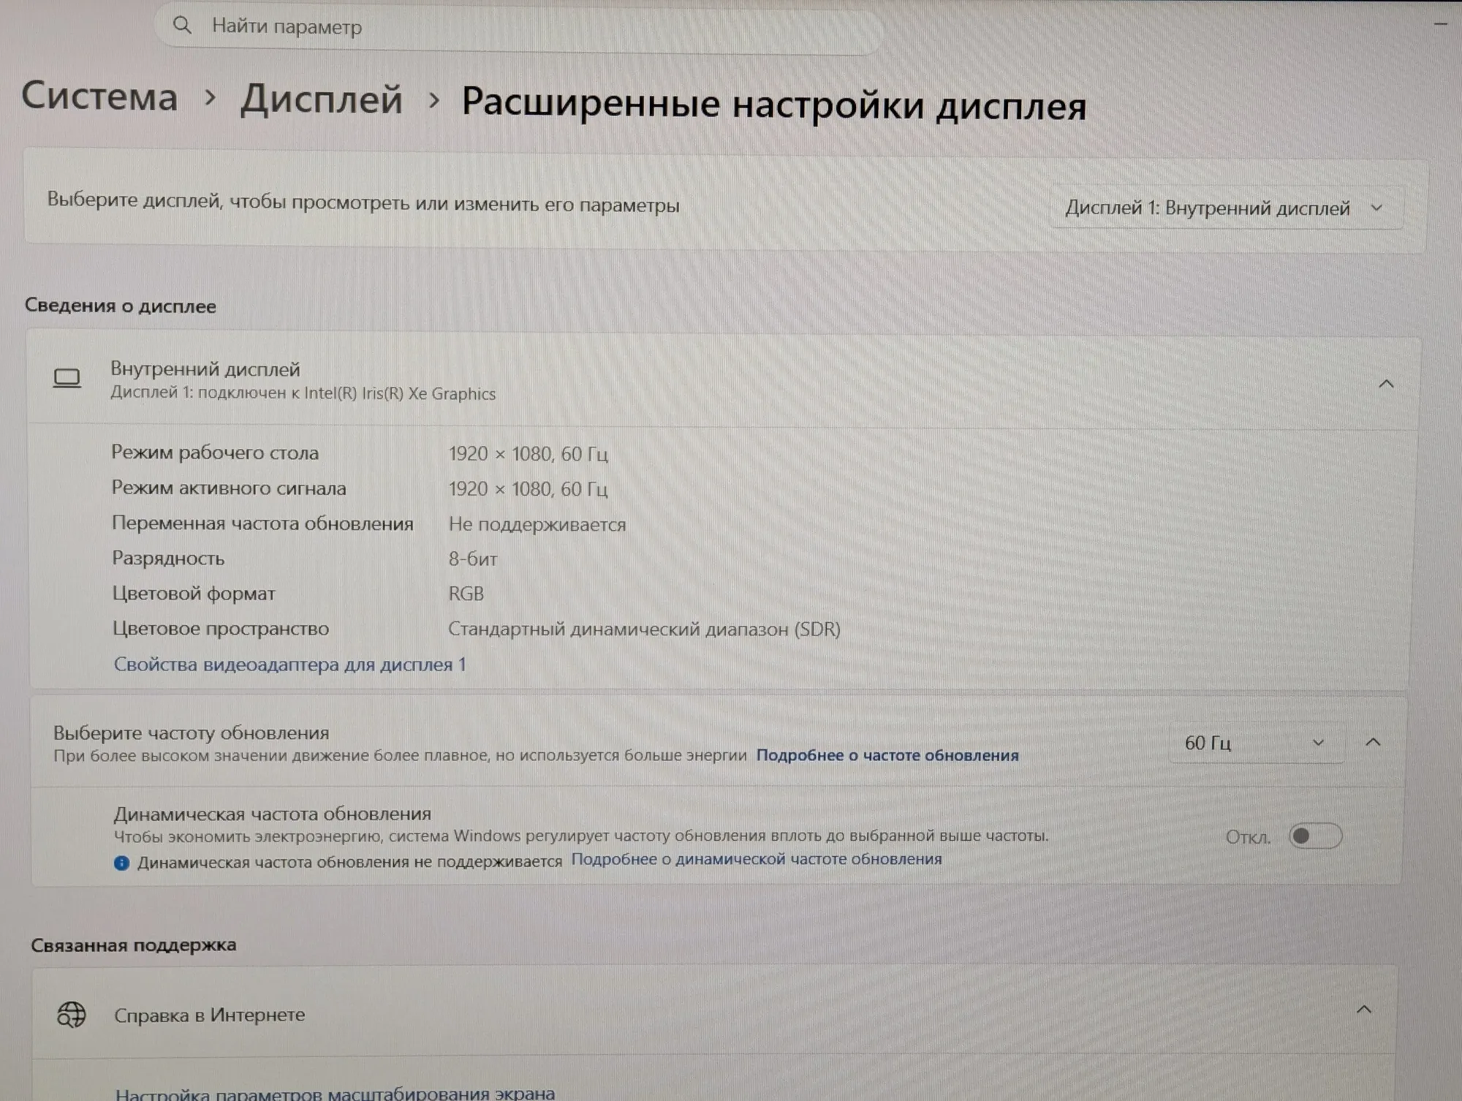
Task: Collapse the Выберите частоту обновления section
Action: (1373, 742)
